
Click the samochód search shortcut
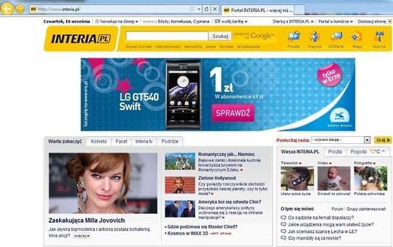pos(193,47)
